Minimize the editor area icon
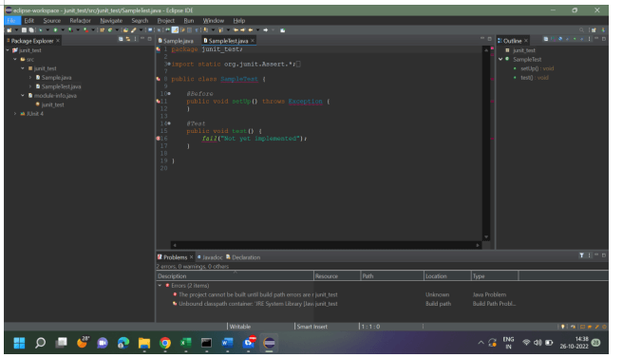Viewport: 623px width, 358px height. pos(482,39)
